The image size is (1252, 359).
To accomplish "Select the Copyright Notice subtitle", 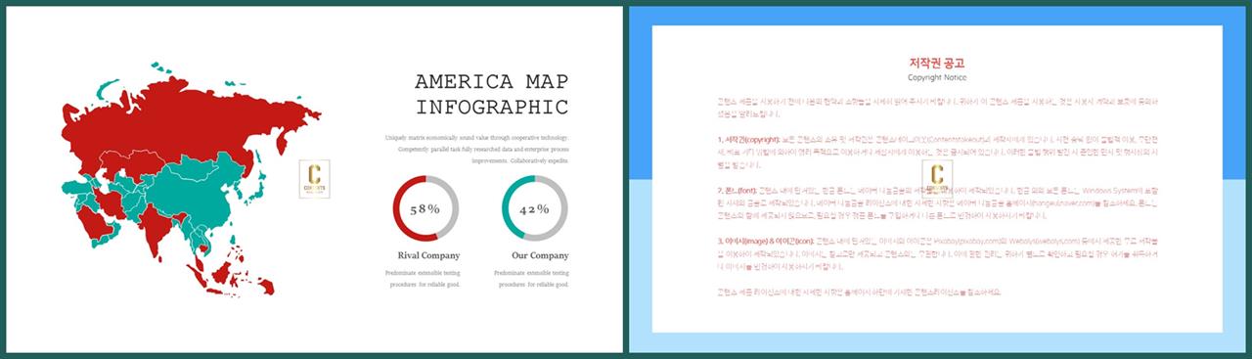I will point(937,77).
